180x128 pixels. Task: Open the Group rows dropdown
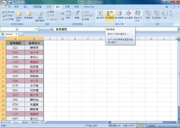pyautogui.click(x=148, y=16)
